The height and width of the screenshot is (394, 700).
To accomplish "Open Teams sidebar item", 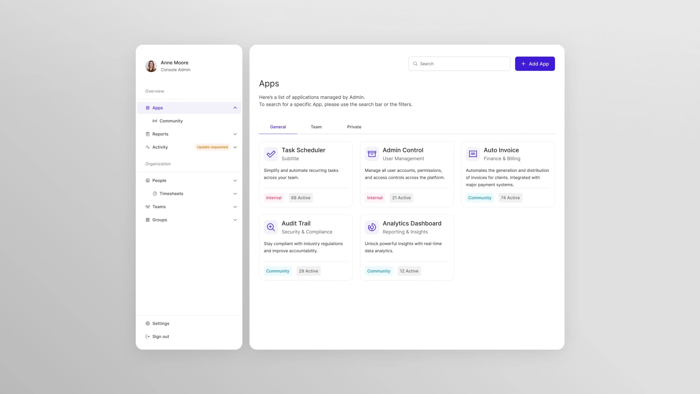I will coord(189,207).
